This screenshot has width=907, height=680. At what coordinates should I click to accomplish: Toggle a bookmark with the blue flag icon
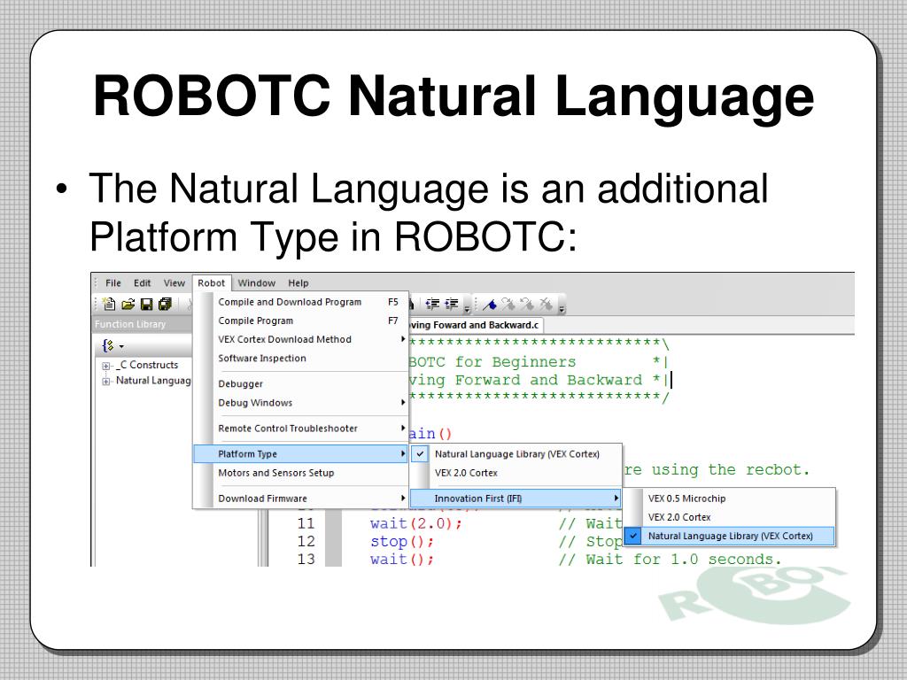pos(489,305)
